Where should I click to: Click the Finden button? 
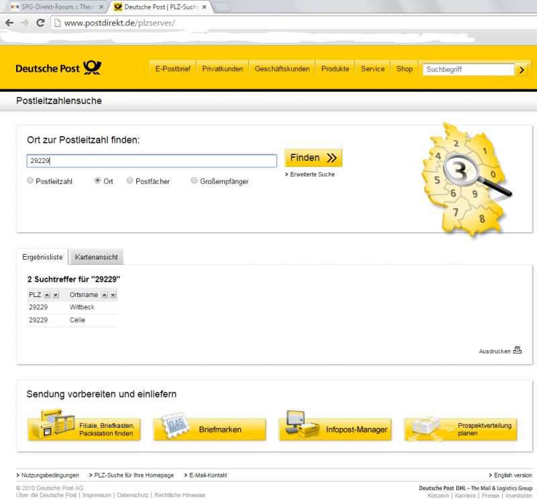point(313,158)
